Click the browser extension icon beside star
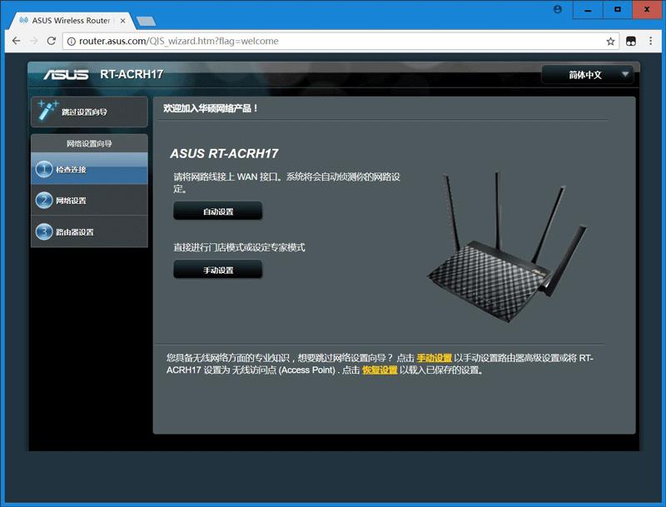Image resolution: width=666 pixels, height=507 pixels. (x=631, y=41)
